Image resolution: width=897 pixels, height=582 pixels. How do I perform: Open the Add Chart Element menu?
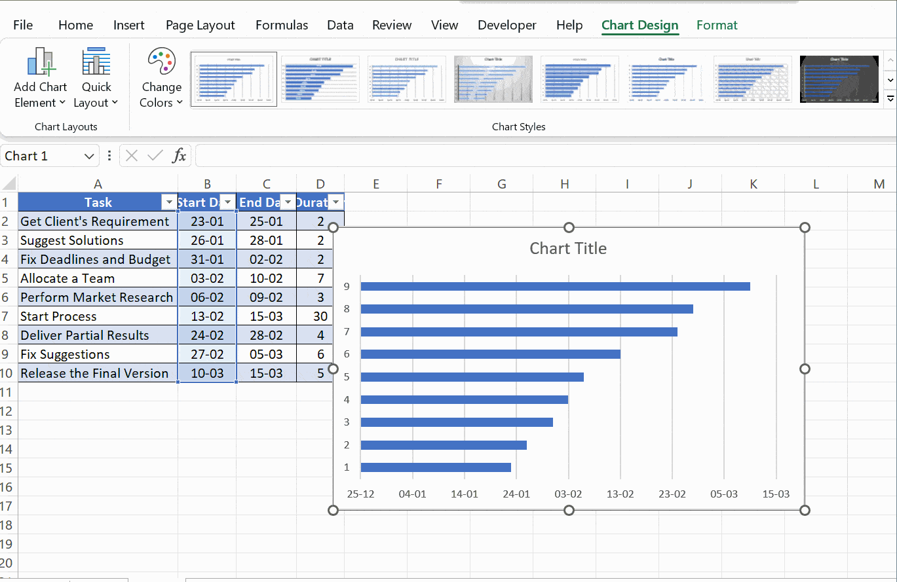point(40,79)
